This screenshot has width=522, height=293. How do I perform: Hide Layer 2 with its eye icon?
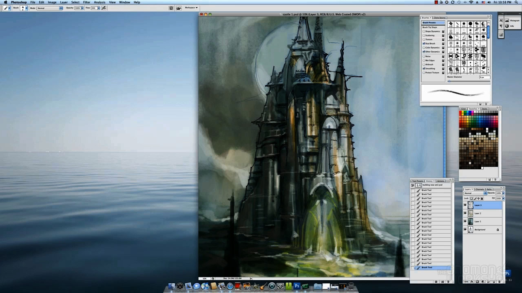pos(465,213)
